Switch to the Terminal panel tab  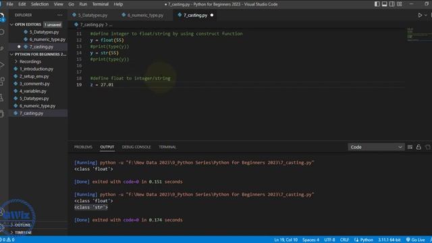[x=167, y=147]
